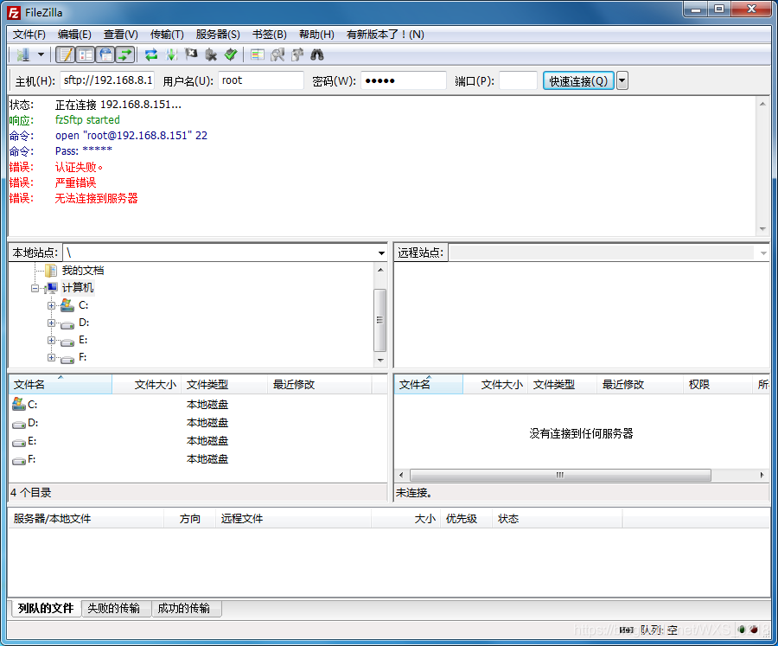
Task: Click the local tree vertical scrollbar thumb
Action: coord(380,320)
